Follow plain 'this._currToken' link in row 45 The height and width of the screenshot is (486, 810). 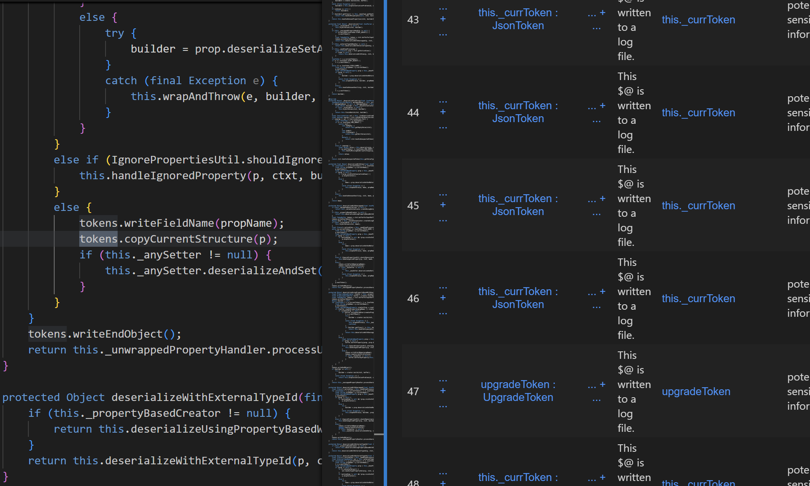(x=698, y=206)
